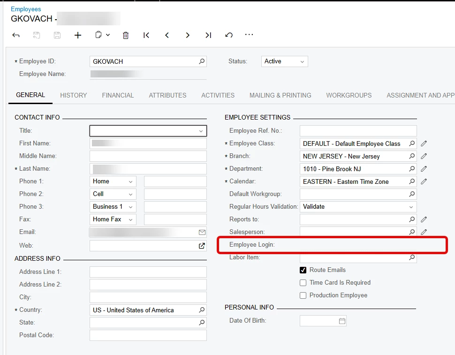The height and width of the screenshot is (355, 455).
Task: Click the City input field
Action: [x=148, y=297]
